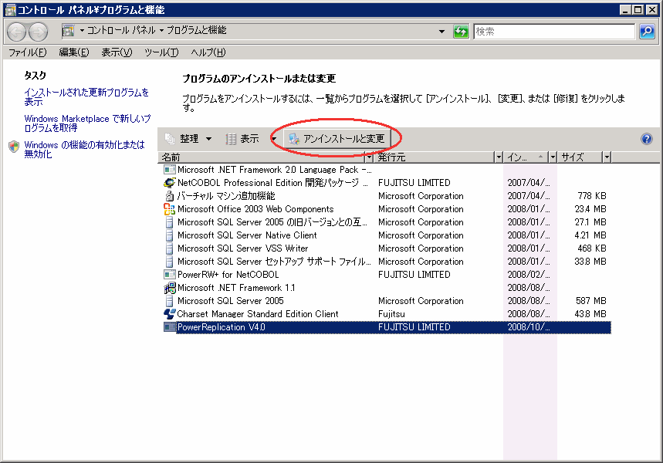The height and width of the screenshot is (463, 663).
Task: Click the blue help question mark icon
Action: click(x=647, y=139)
